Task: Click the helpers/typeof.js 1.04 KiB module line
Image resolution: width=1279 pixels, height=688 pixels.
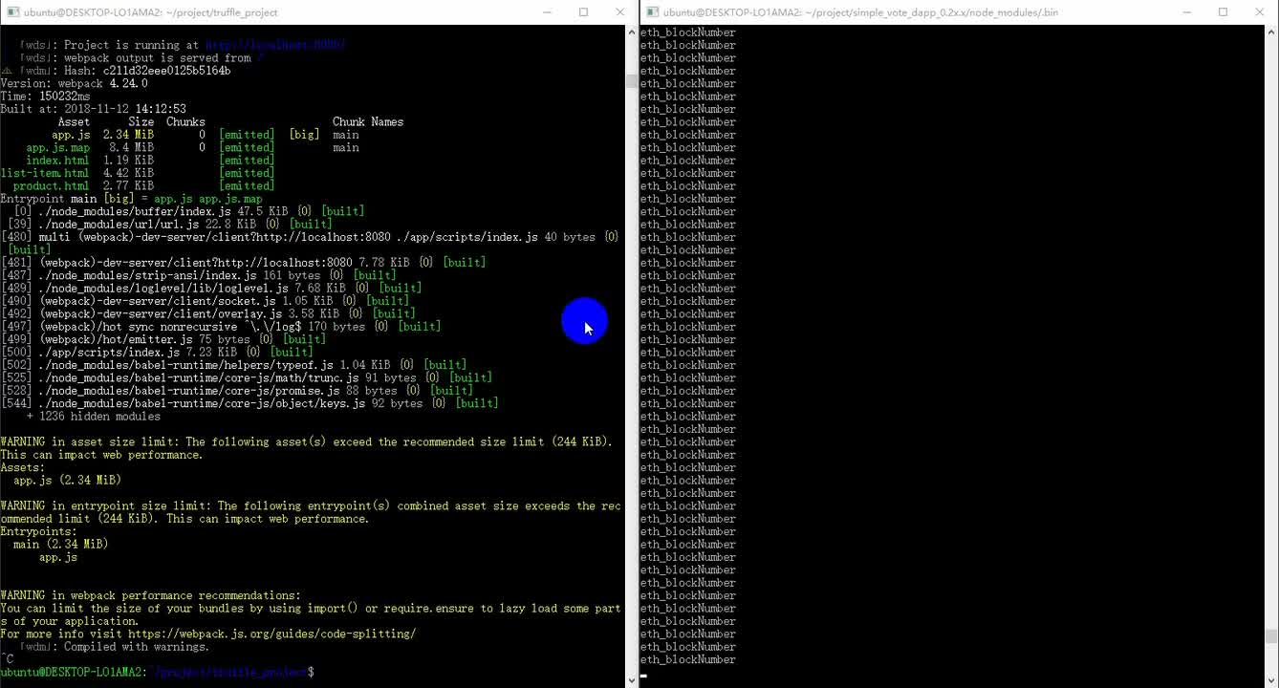Action: click(x=233, y=365)
